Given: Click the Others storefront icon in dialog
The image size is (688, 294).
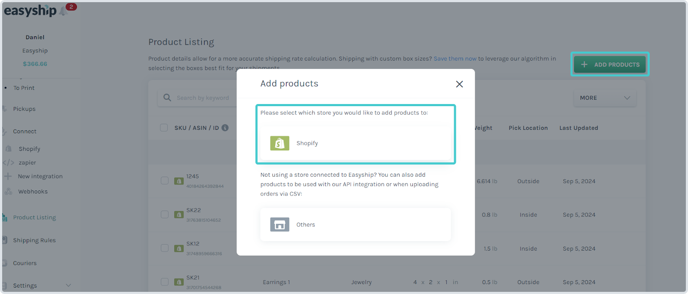Looking at the screenshot, I should 279,224.
